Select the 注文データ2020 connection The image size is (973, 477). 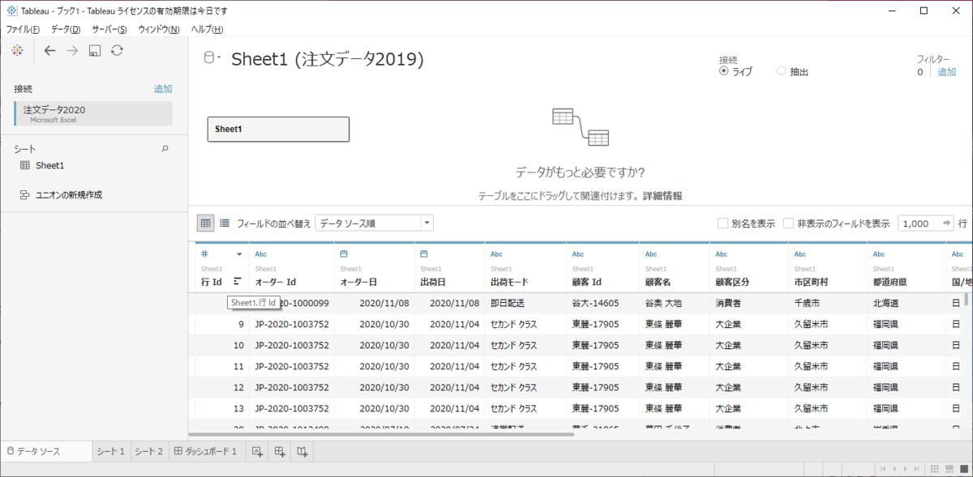pos(93,113)
